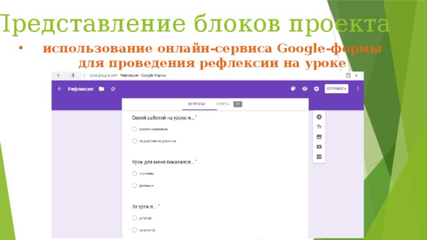
Task: Select the "не устал(а)" radio option
Action: (134, 230)
